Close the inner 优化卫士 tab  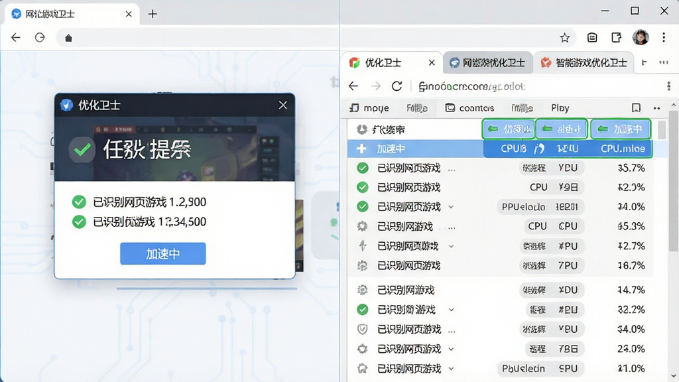[x=432, y=63]
